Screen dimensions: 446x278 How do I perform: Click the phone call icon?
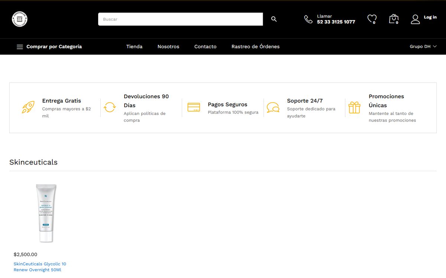308,19
